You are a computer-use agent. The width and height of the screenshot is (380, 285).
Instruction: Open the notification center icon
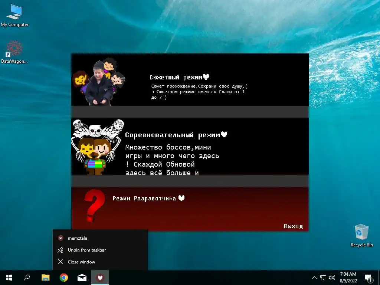[x=368, y=278]
